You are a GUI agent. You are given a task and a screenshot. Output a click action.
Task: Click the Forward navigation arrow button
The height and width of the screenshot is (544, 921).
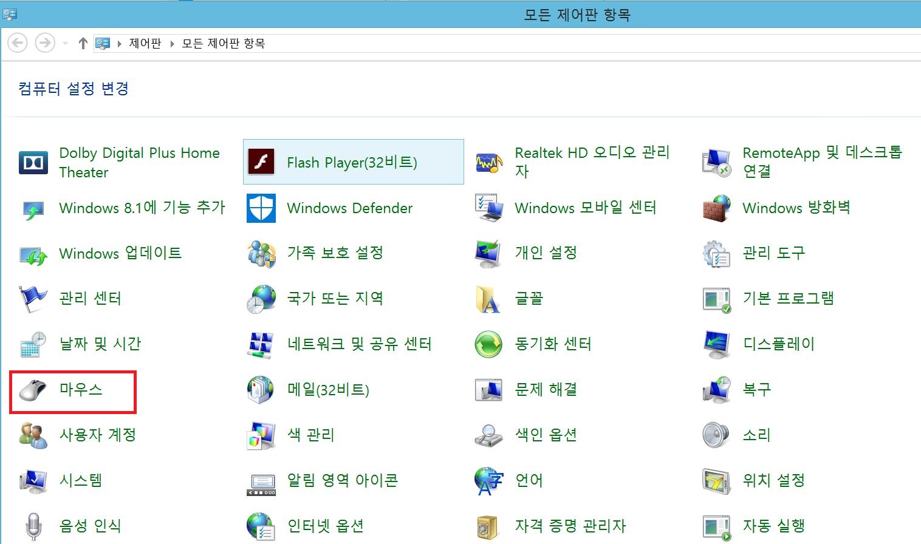(x=45, y=43)
